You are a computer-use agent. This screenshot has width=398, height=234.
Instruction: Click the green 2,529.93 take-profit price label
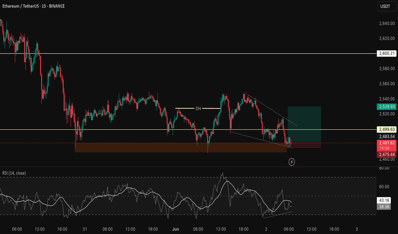pyautogui.click(x=386, y=106)
